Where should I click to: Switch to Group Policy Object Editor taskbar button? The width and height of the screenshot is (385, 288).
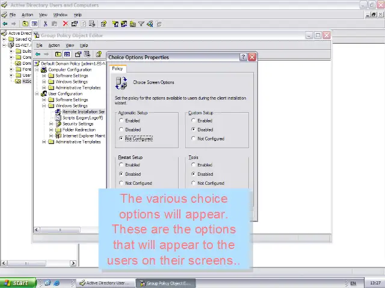click(166, 283)
